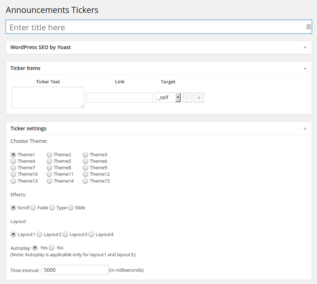Choose Theme10 radio option

coord(13,174)
